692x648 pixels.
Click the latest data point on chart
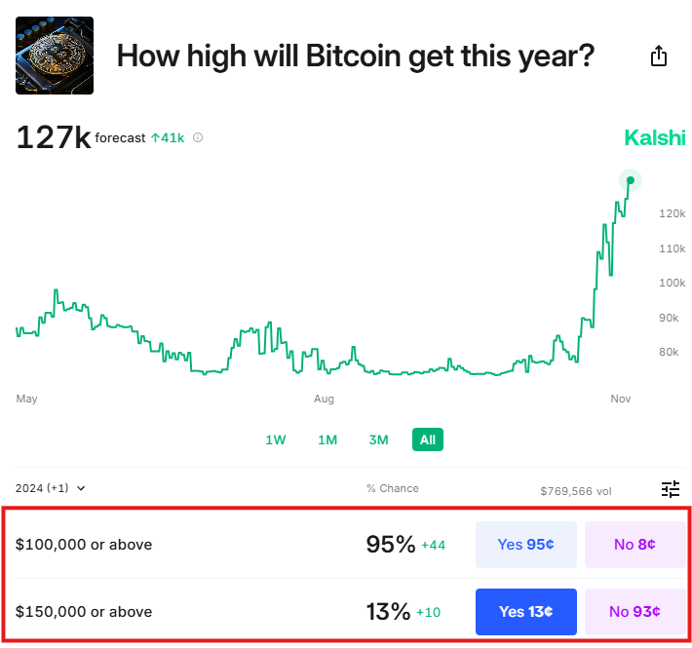[x=631, y=180]
